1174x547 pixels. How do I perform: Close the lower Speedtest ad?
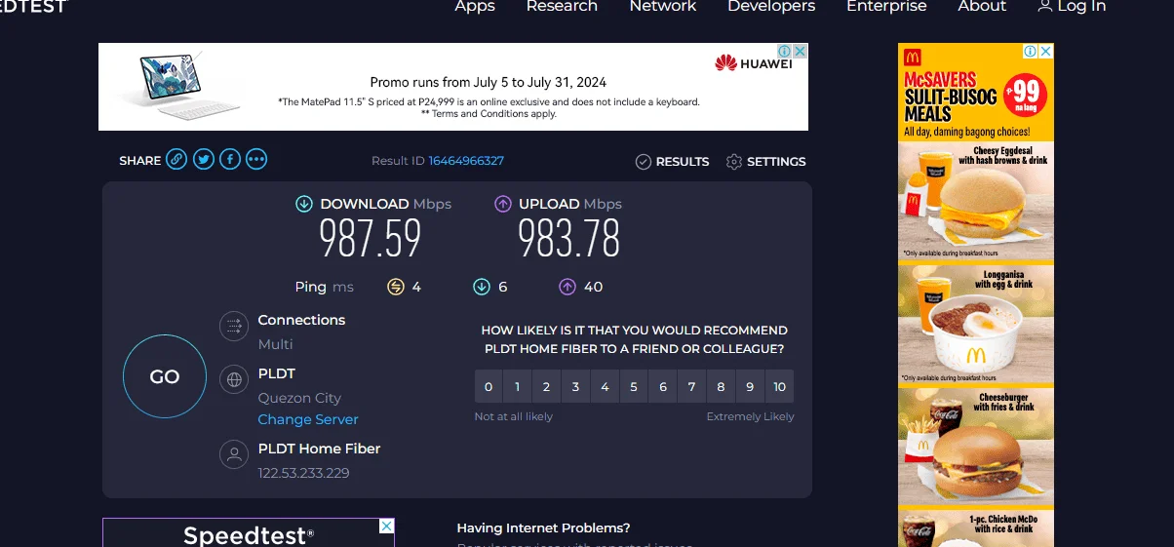pos(386,527)
